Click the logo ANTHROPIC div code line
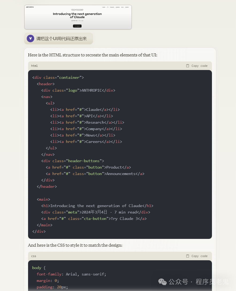Image resolution: width=236 pixels, height=291 pixels. (x=78, y=90)
